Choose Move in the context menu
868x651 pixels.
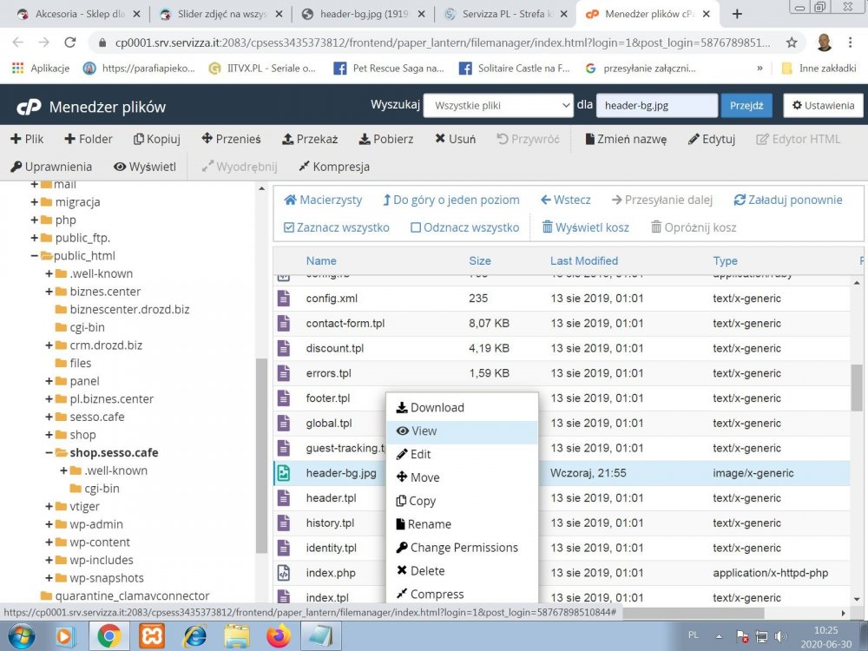(x=462, y=477)
